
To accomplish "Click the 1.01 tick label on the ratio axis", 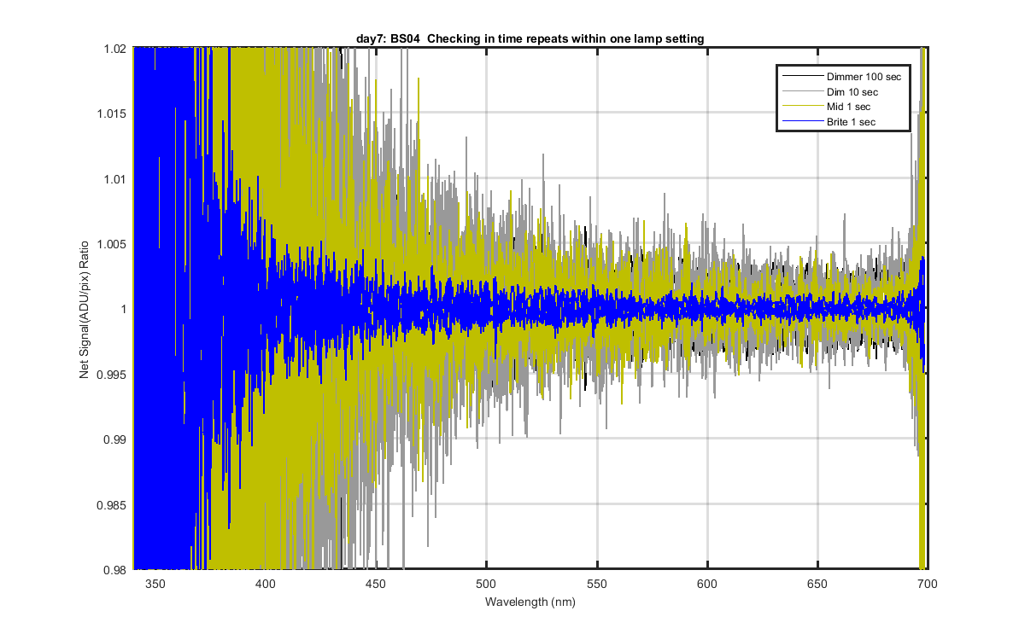I will tap(116, 179).
